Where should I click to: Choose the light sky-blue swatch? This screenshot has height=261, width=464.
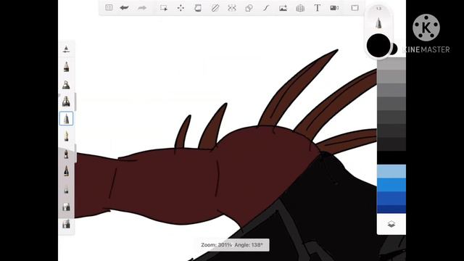click(391, 172)
